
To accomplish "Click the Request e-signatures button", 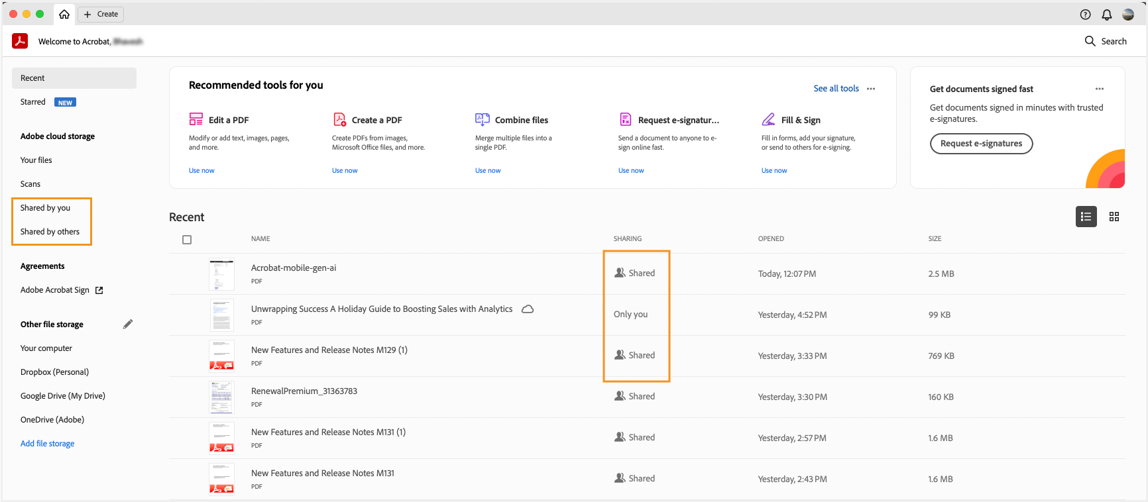I will pos(981,144).
